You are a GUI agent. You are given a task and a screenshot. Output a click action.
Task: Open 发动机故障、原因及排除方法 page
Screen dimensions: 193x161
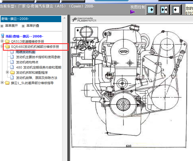point(37,78)
